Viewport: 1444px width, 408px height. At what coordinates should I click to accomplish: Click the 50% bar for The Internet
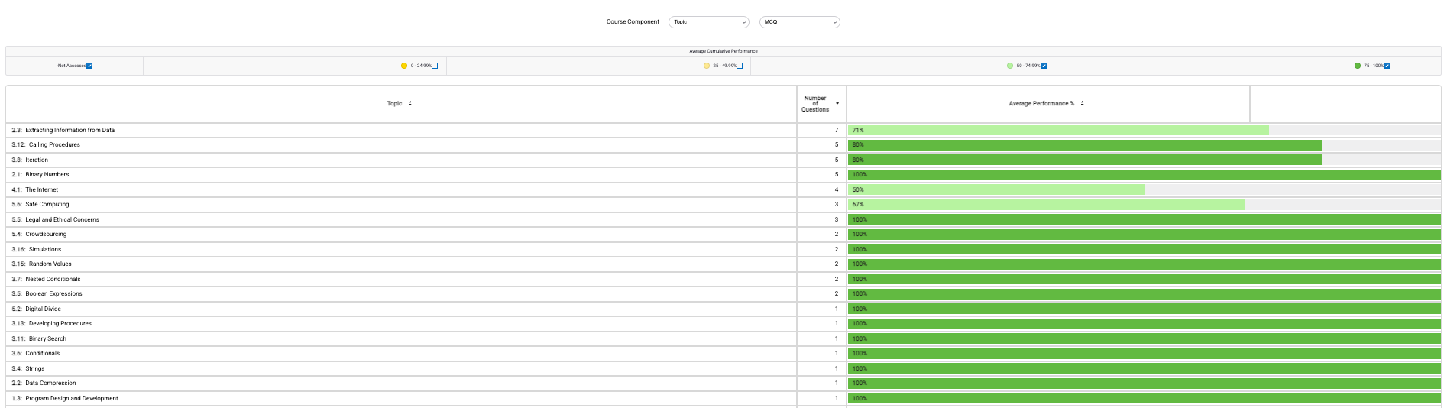click(x=996, y=189)
